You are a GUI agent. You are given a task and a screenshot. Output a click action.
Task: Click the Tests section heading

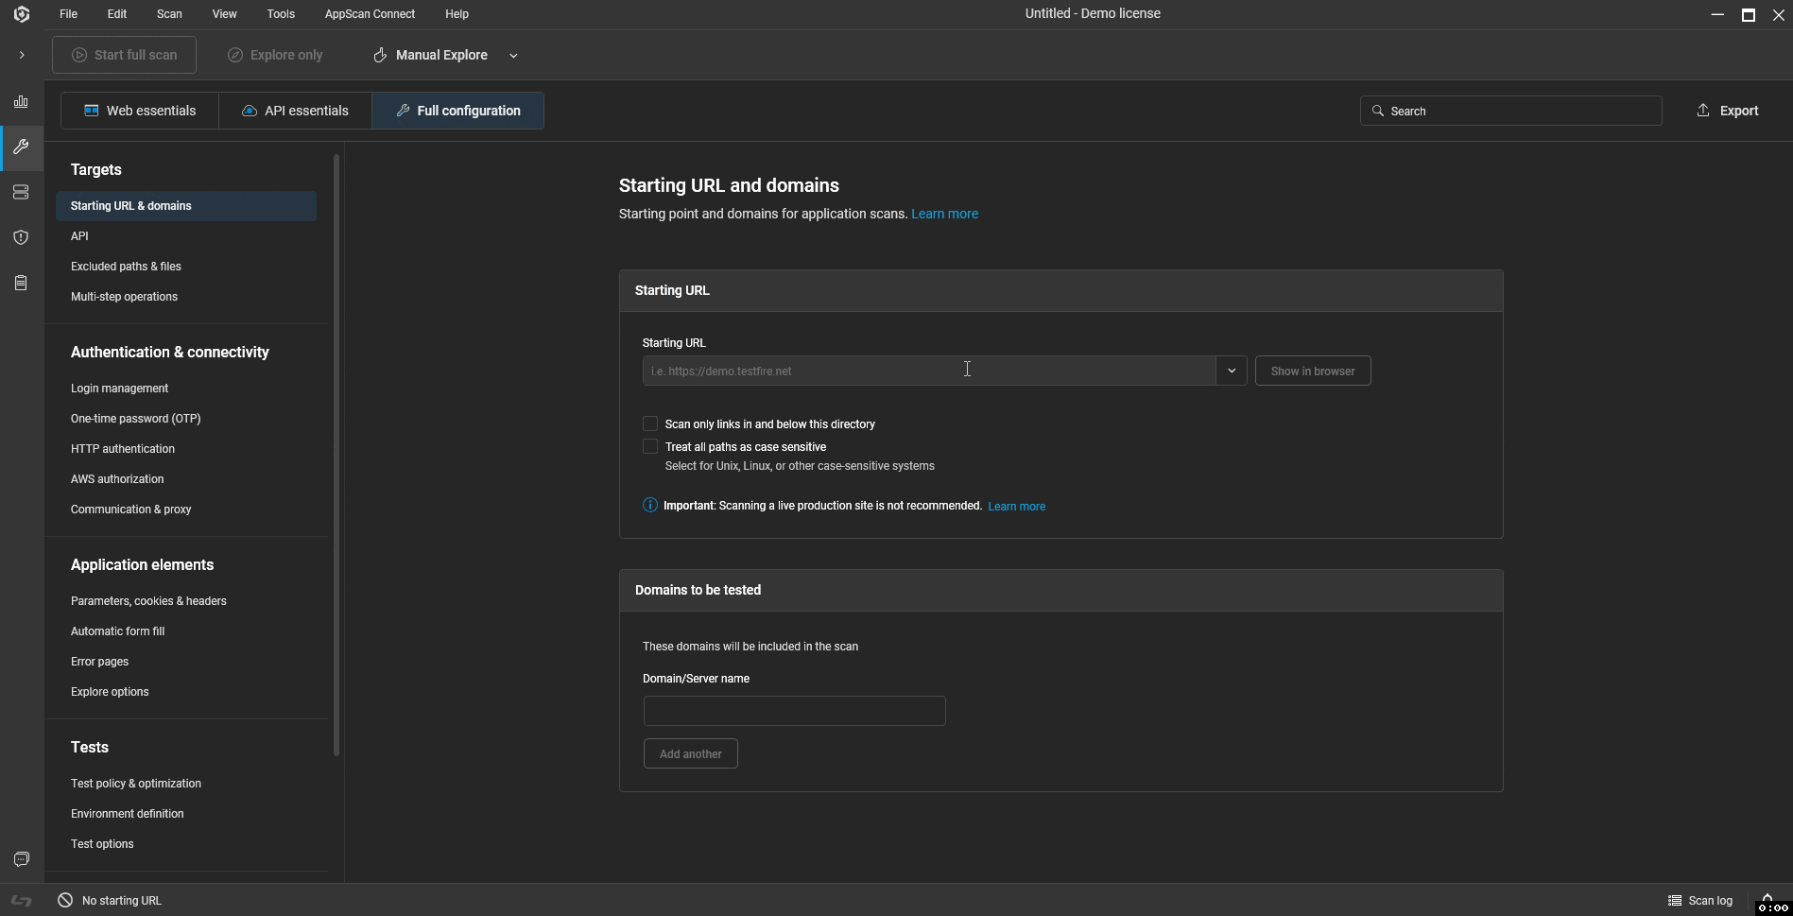(x=90, y=747)
